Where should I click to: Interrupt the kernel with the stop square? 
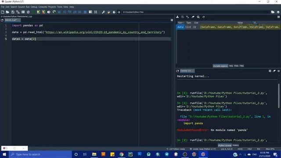[270, 71]
